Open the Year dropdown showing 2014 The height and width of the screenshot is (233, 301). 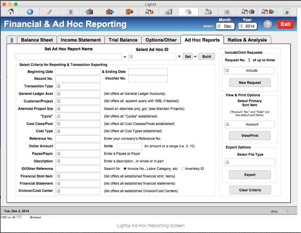pyautogui.click(x=248, y=26)
